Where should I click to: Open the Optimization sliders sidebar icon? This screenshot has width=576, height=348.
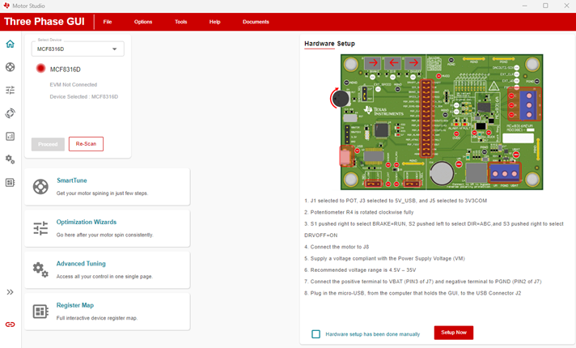click(x=10, y=90)
